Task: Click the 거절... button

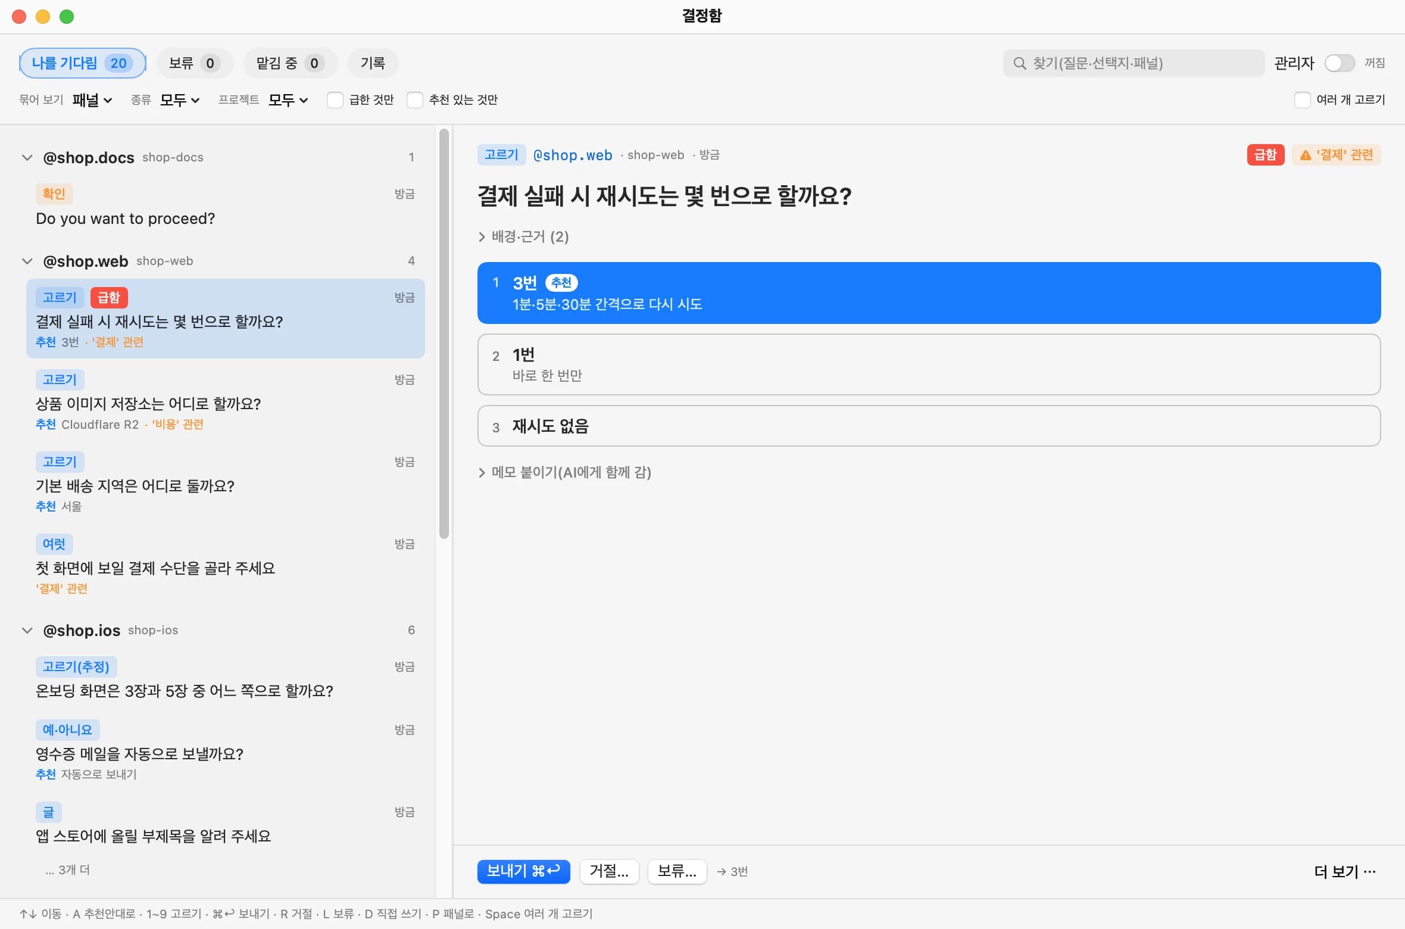Action: click(x=609, y=872)
